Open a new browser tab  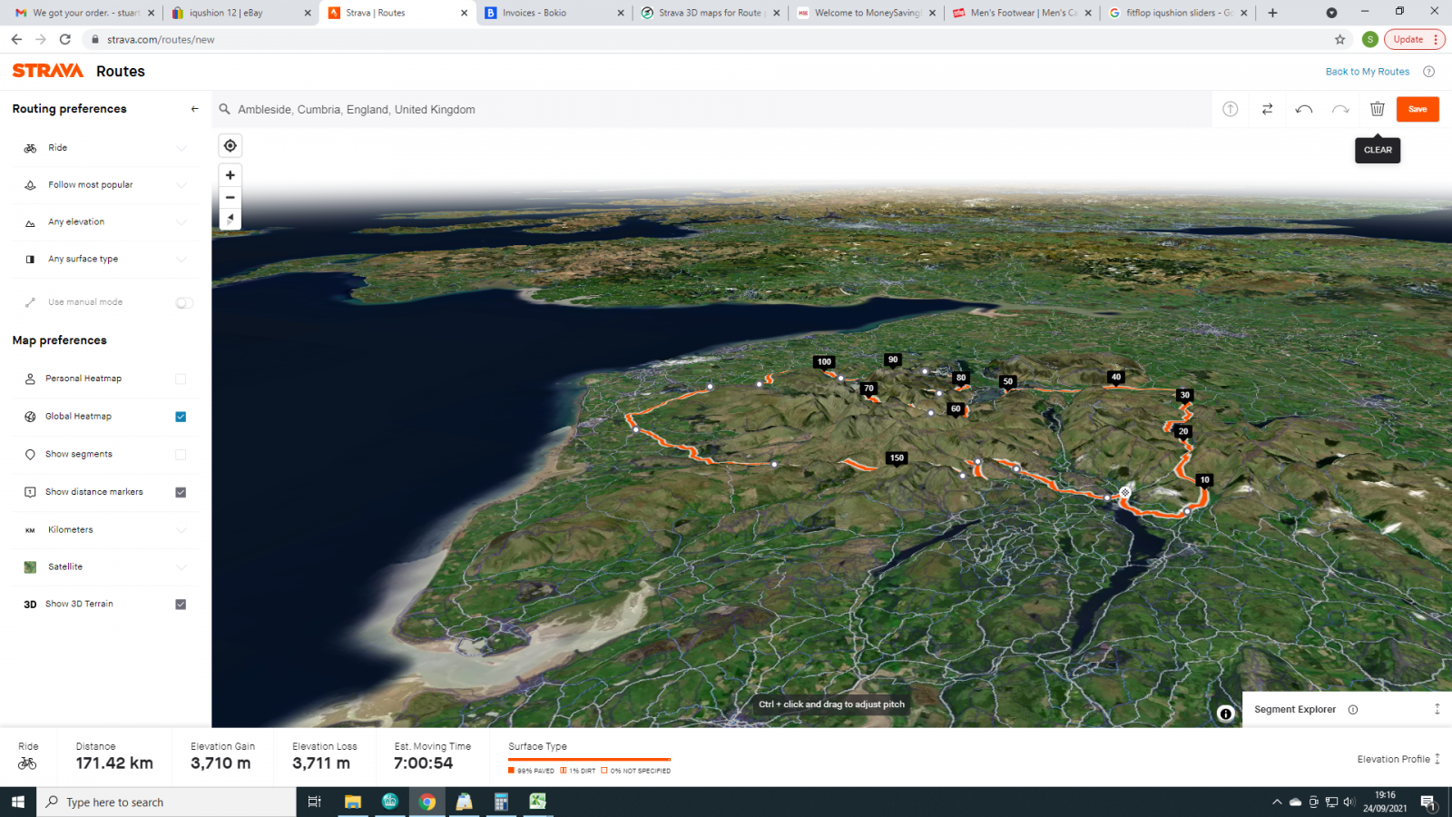pyautogui.click(x=1272, y=13)
